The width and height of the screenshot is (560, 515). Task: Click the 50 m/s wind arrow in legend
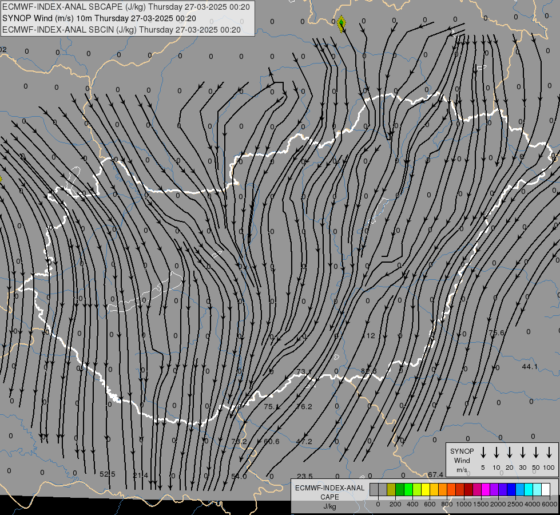click(x=536, y=453)
